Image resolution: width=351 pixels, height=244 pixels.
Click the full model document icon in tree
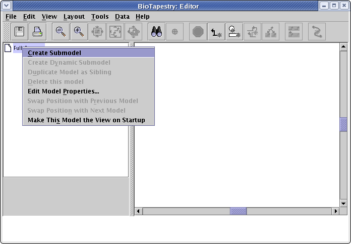click(8, 48)
